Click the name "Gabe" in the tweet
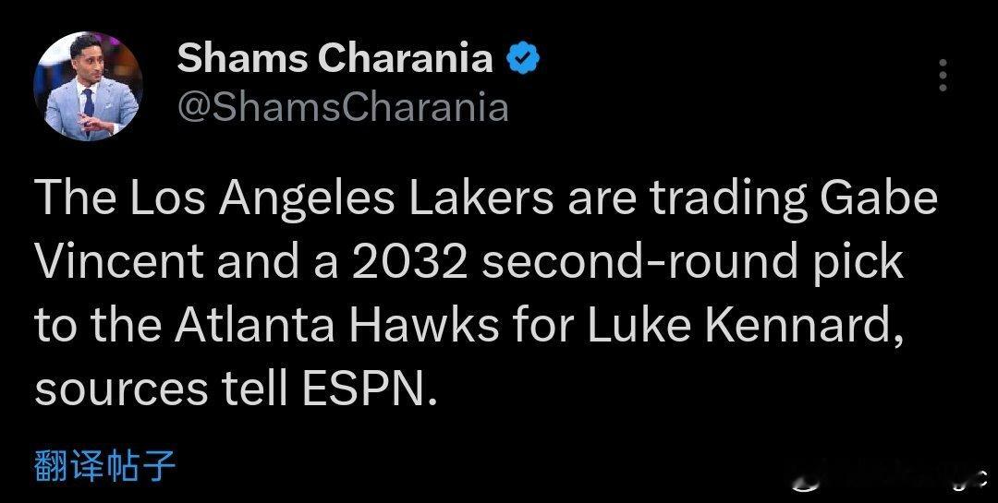The image size is (998, 503). (870, 200)
